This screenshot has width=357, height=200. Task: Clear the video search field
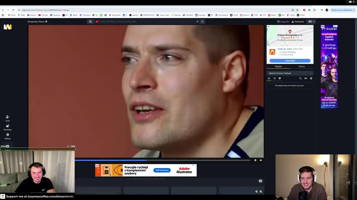(197, 21)
